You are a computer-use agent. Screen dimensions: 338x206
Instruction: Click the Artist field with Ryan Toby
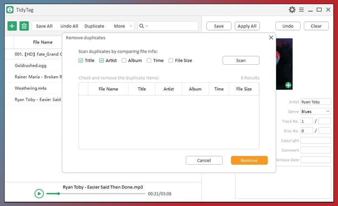coord(316,102)
